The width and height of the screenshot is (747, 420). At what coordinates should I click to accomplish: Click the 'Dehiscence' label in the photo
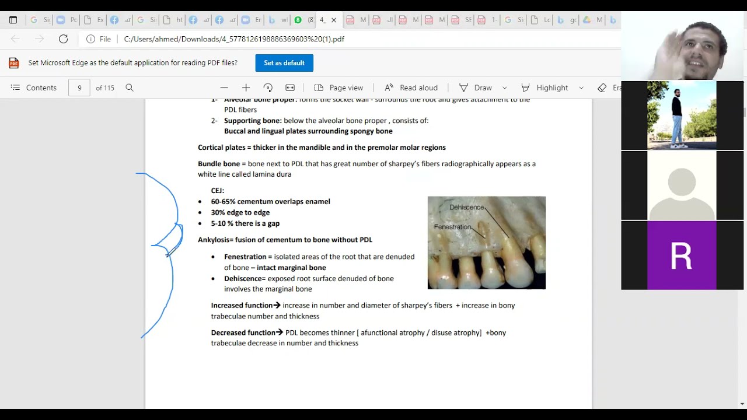pos(466,207)
